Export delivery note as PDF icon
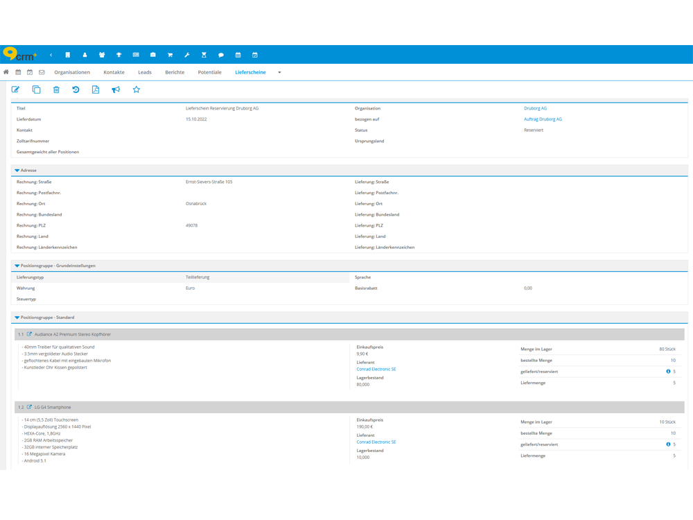Screen dimensions: 693x520 tap(96, 89)
